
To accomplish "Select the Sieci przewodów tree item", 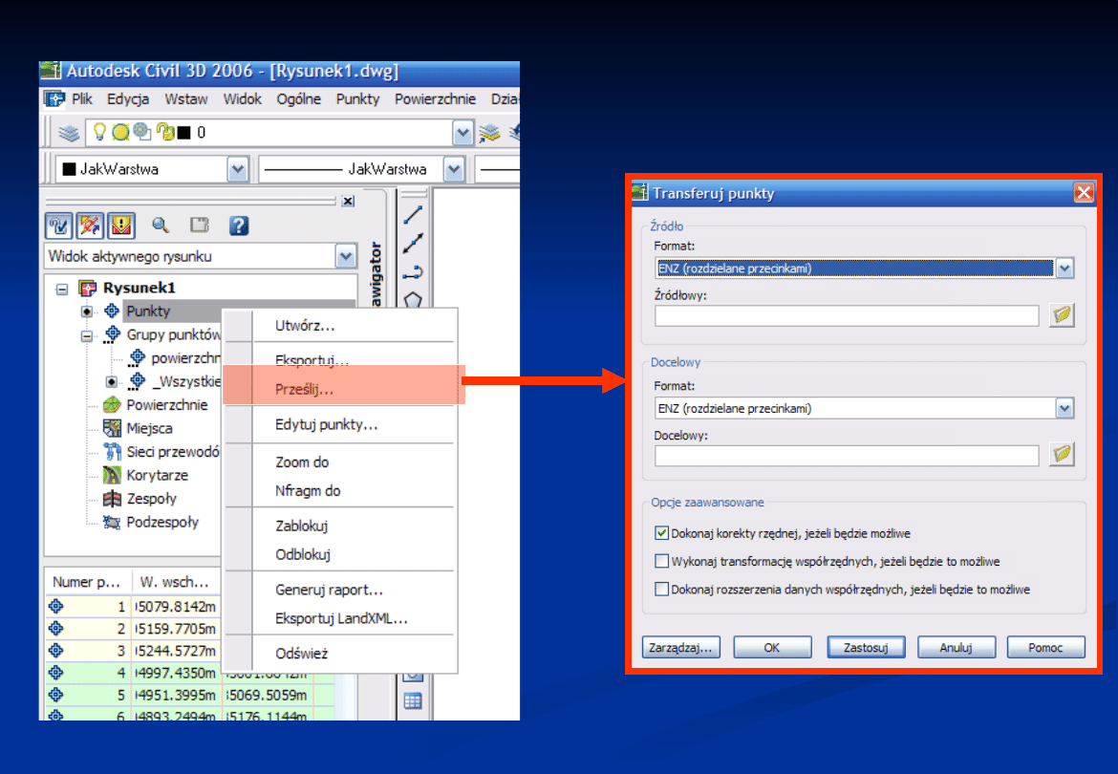I will 173,452.
